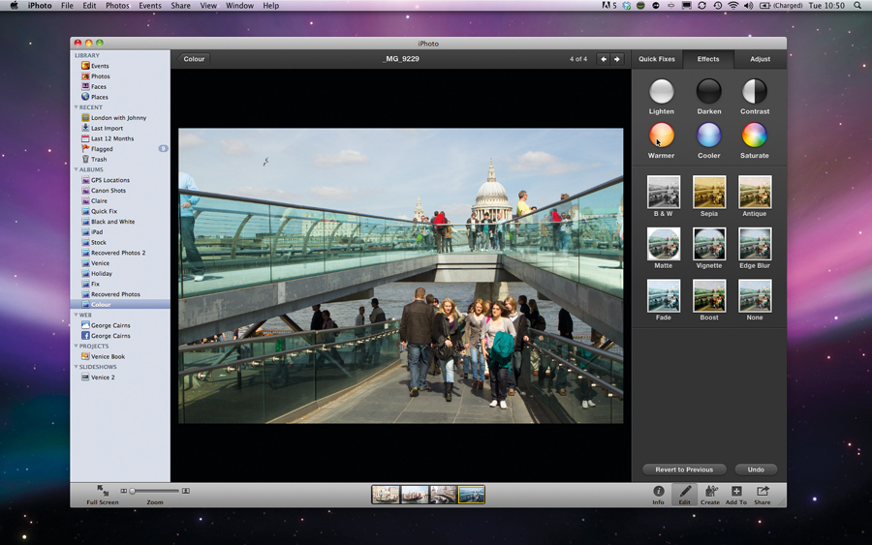Select the first gondola thumbnail in filmstrip
This screenshot has height=545, width=872.
pos(386,495)
